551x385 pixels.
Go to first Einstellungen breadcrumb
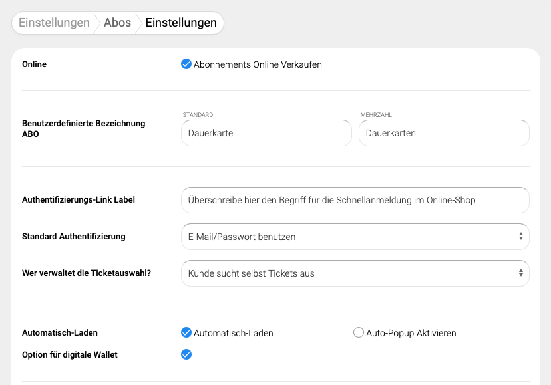[x=54, y=23]
